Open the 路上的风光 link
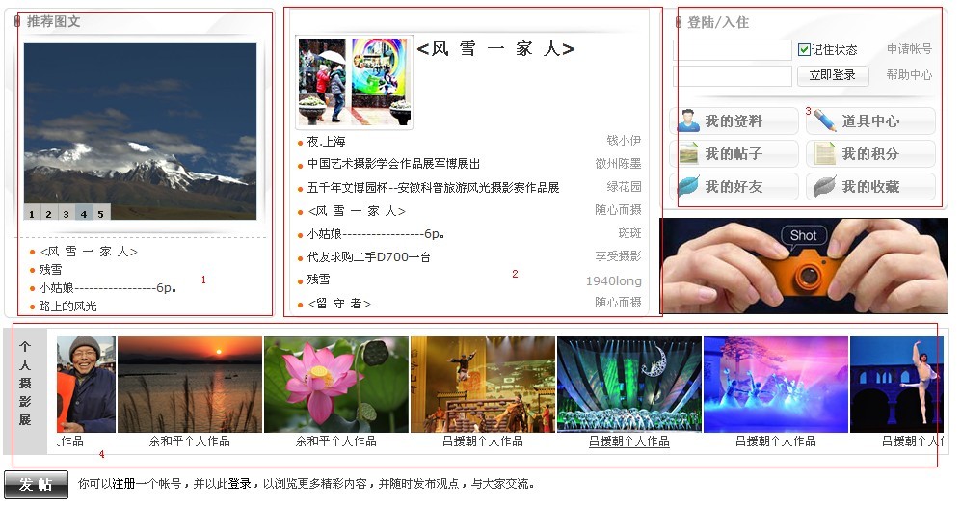961x507 pixels. [x=67, y=306]
